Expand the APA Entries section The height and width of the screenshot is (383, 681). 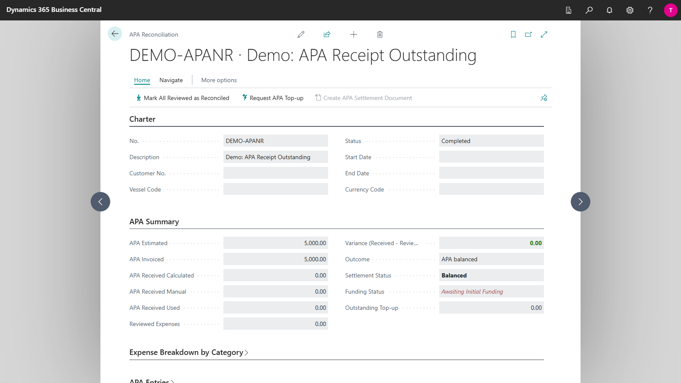(152, 381)
